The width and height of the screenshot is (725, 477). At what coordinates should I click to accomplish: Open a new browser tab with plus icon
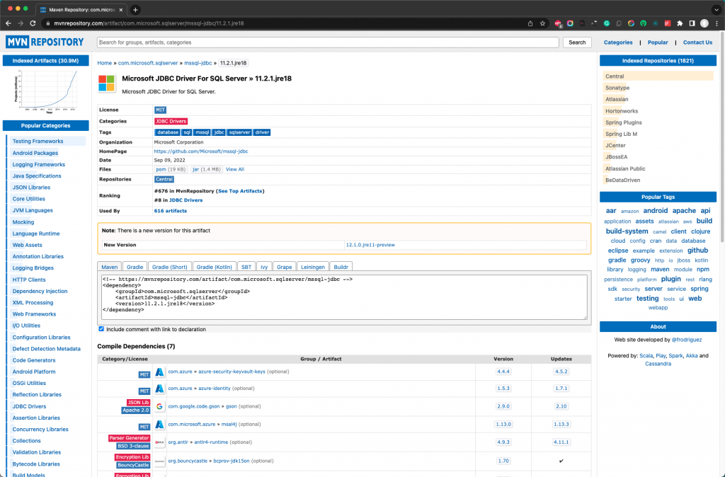tap(135, 9)
